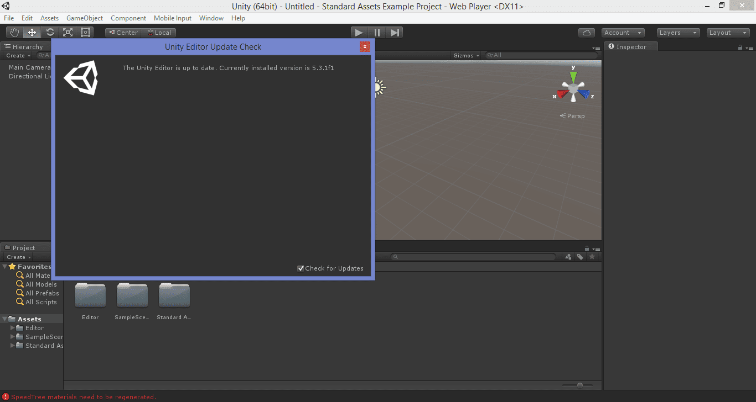Screen dimensions: 756x402
Task: Open the Edit menu
Action: point(27,18)
